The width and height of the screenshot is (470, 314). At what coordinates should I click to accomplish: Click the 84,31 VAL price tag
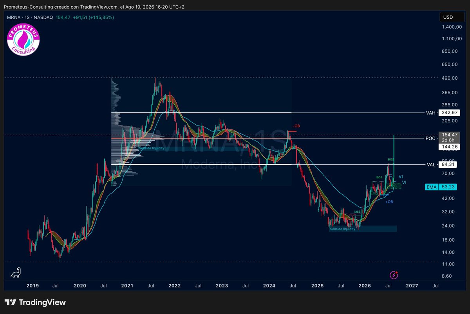448,165
